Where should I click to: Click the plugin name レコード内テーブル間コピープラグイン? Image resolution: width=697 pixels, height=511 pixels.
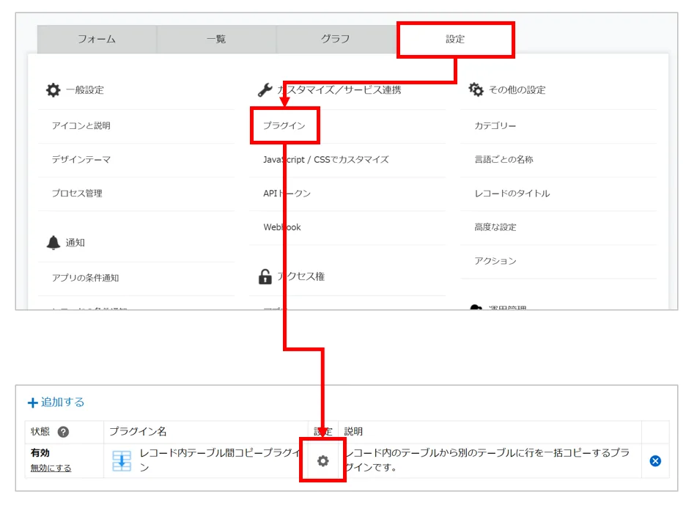[220, 460]
